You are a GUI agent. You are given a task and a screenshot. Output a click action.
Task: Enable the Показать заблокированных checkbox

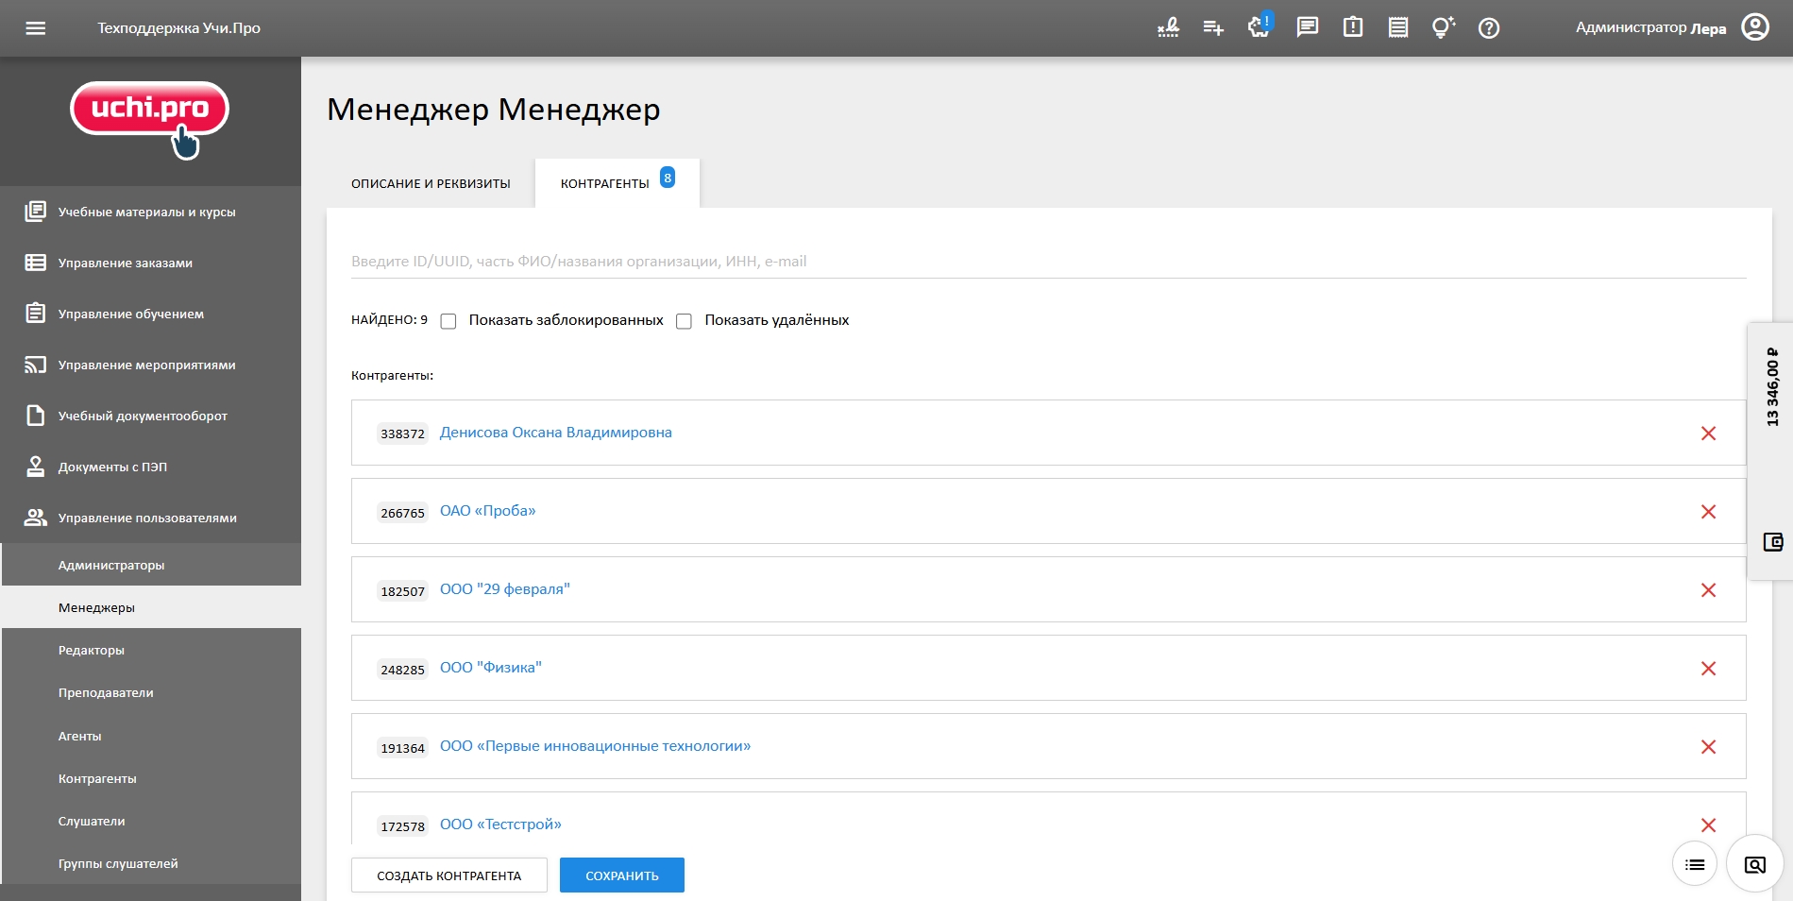448,321
